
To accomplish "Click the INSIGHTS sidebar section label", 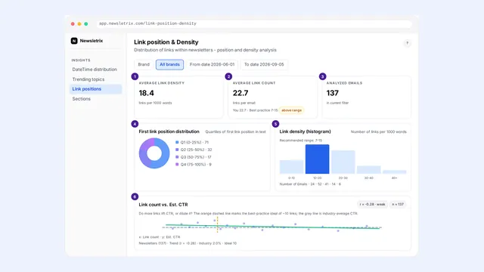I will [x=81, y=60].
